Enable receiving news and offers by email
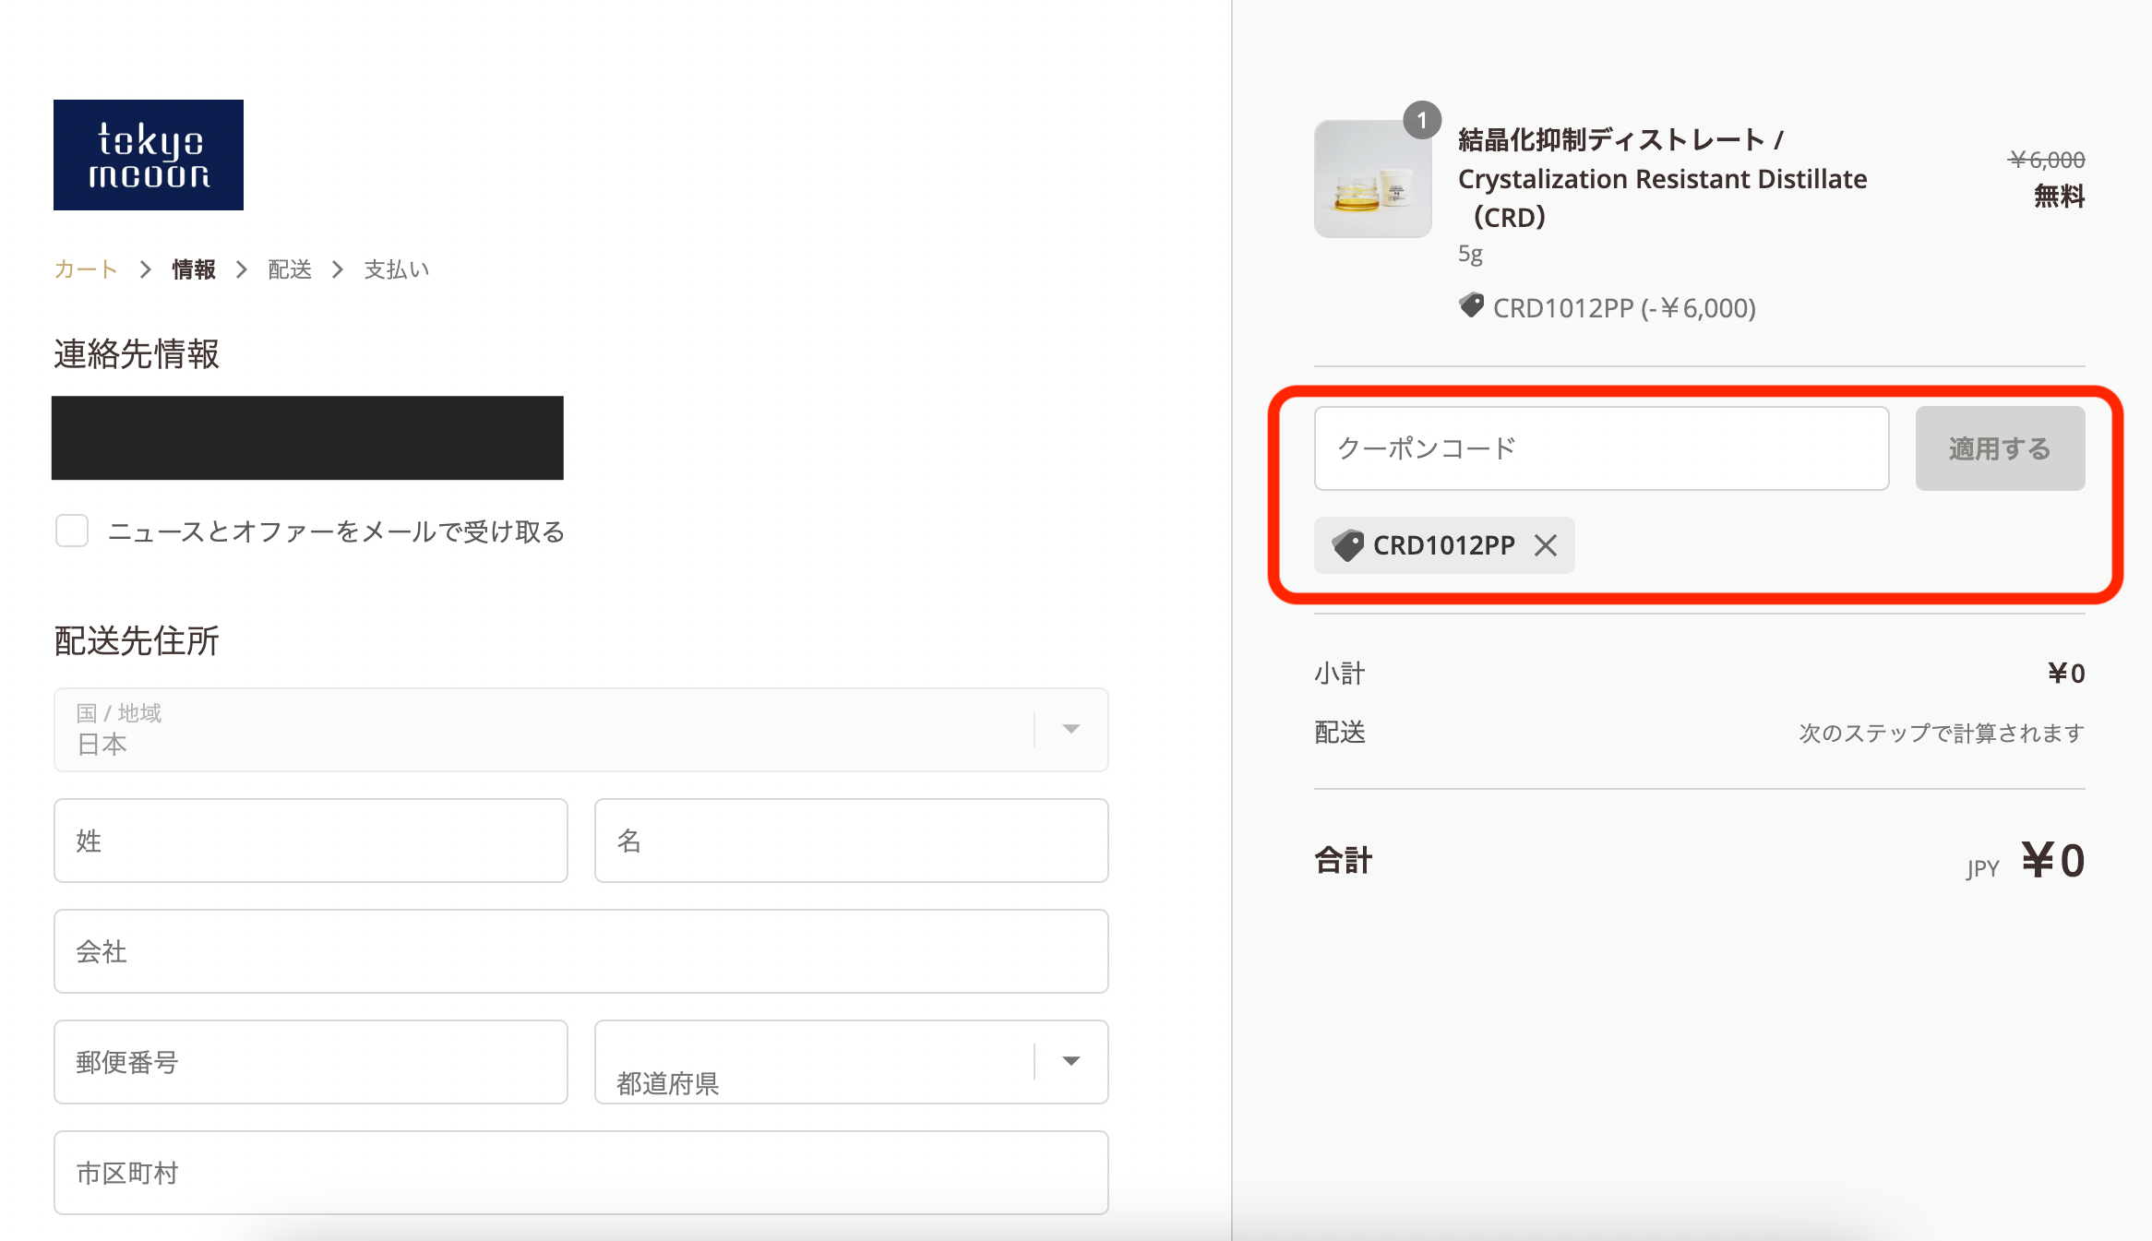Viewport: 2152px width, 1241px height. coord(71,531)
